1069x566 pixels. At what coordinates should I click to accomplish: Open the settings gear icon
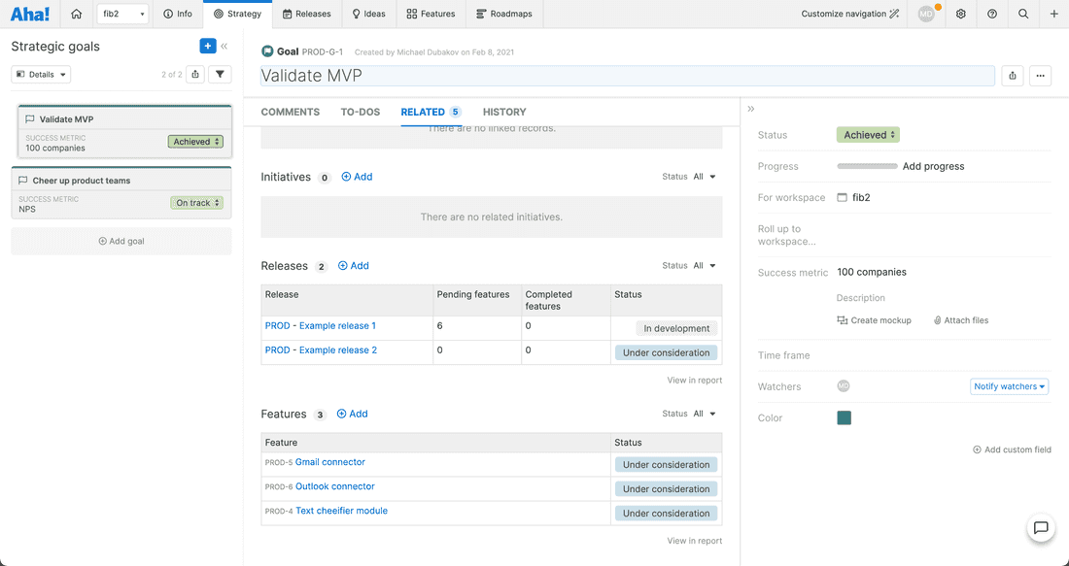[960, 14]
